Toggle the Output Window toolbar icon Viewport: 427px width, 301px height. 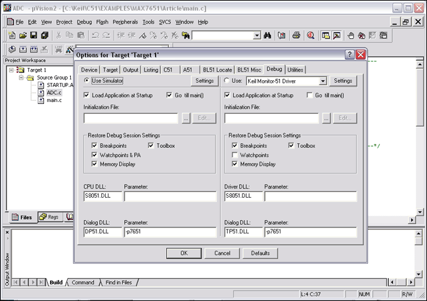point(336,35)
